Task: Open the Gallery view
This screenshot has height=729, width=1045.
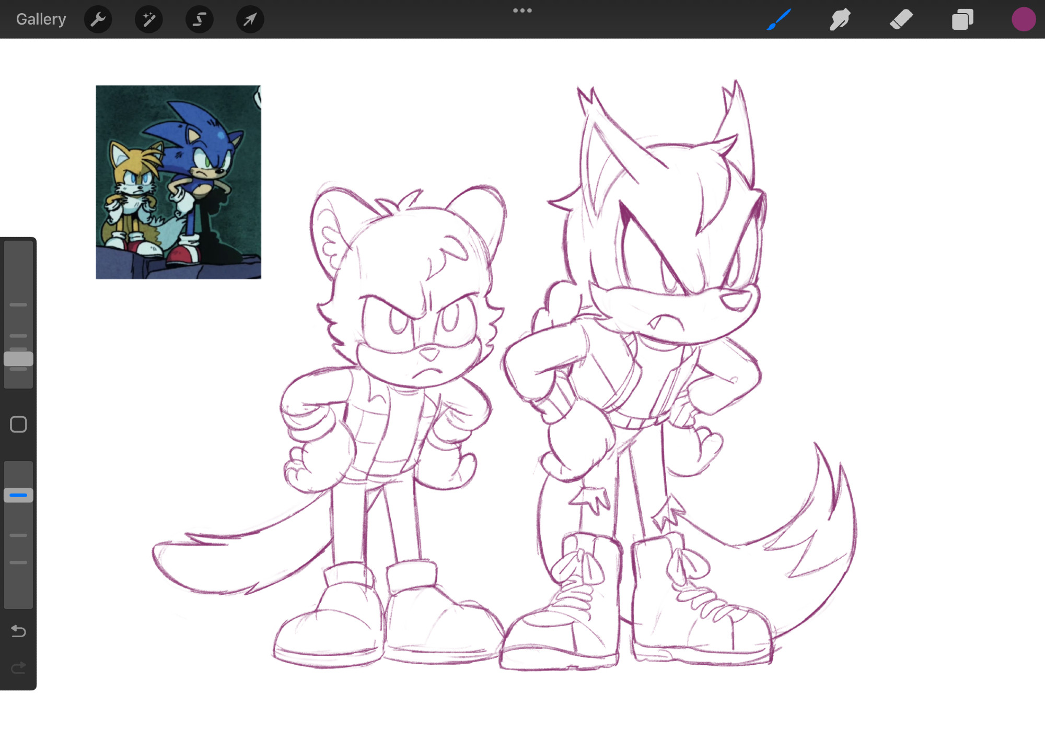Action: point(41,19)
